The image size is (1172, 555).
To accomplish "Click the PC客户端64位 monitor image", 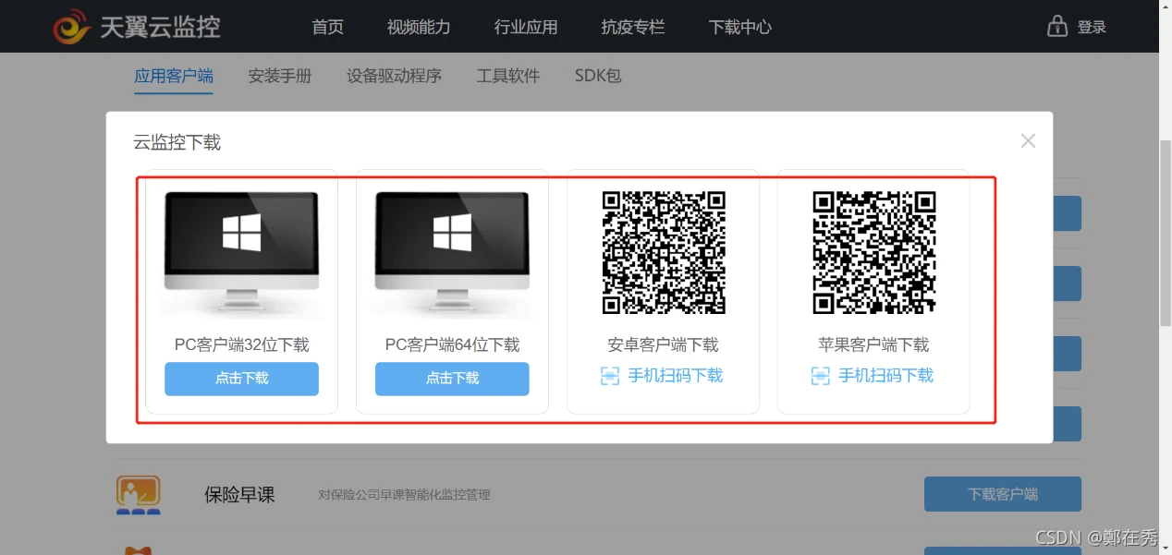I will [453, 252].
